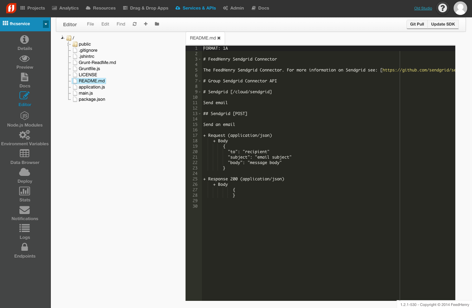Open the Find menu
Image resolution: width=472 pixels, height=308 pixels.
click(121, 24)
